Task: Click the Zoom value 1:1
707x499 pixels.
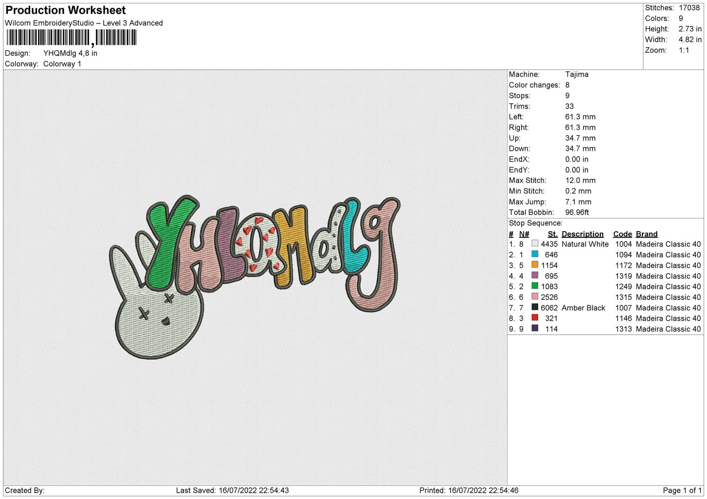Action: pos(684,50)
